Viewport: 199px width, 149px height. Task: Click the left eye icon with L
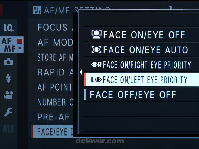(96, 80)
